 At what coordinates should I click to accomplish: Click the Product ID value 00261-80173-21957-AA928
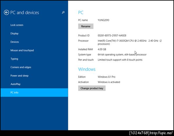[x=112, y=35]
